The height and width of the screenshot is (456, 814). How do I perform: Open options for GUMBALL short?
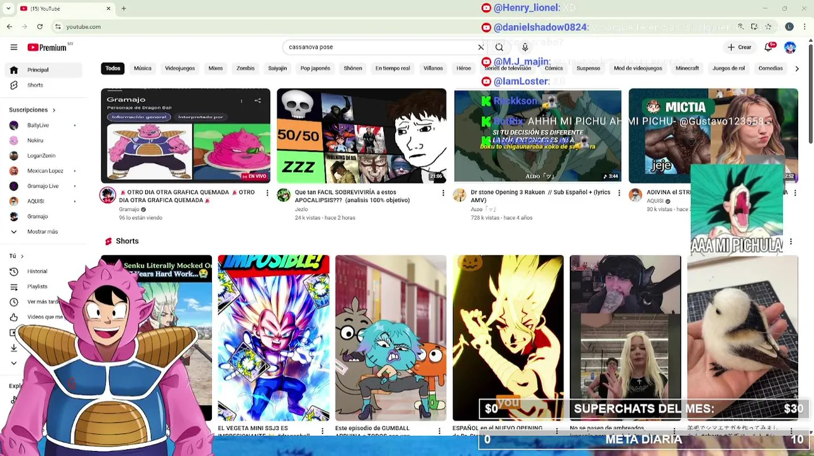(439, 431)
